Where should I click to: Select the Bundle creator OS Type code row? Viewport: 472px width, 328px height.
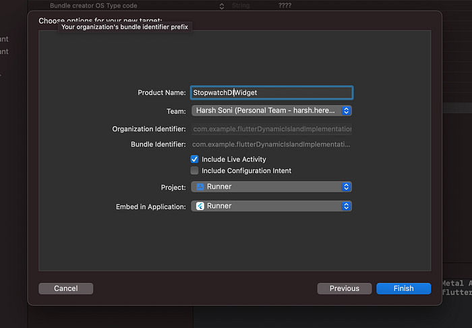pos(250,5)
